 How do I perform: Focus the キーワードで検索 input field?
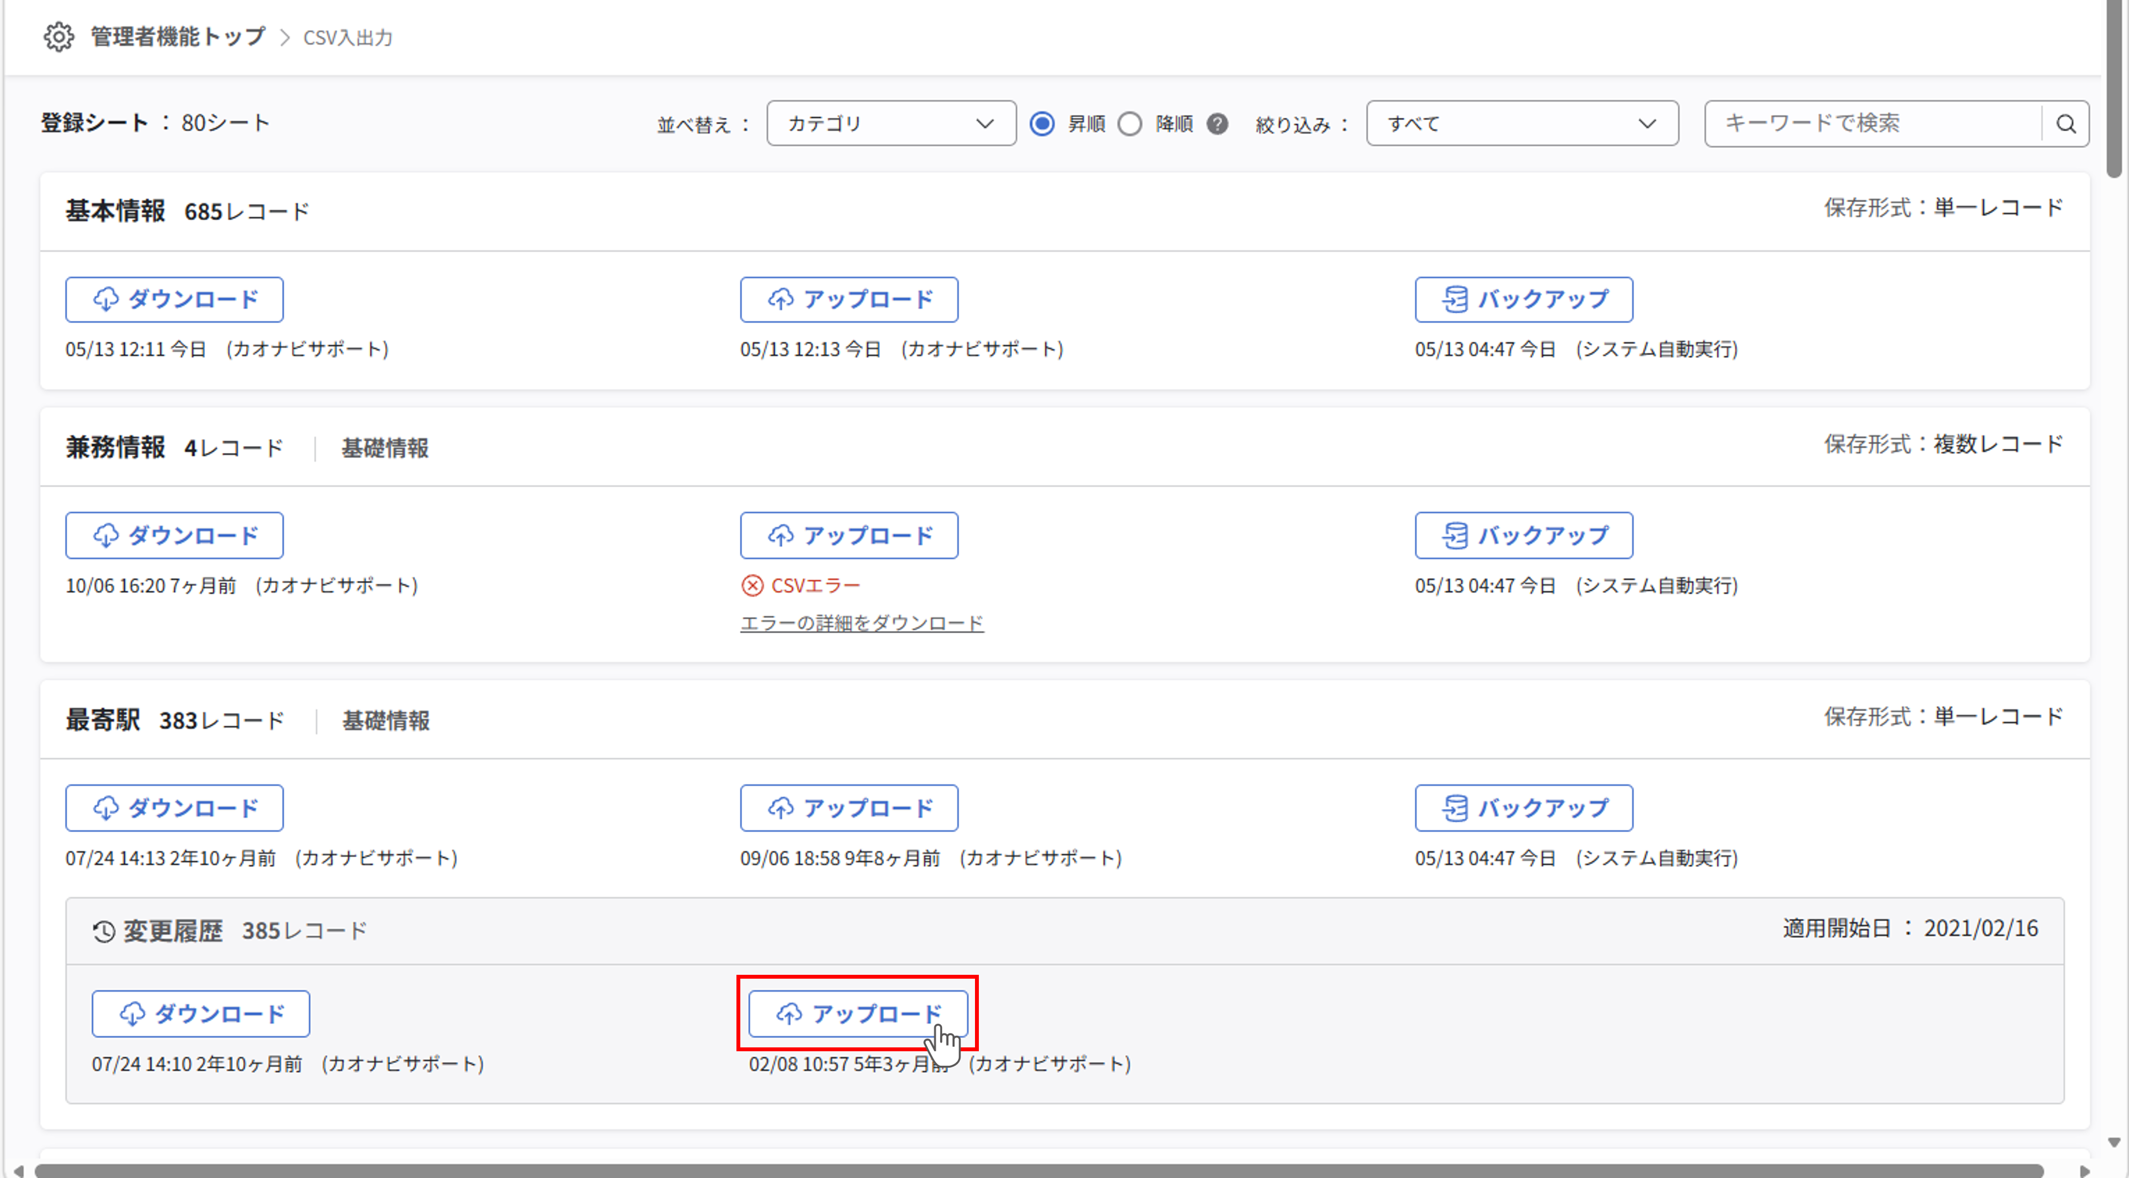tap(1873, 123)
